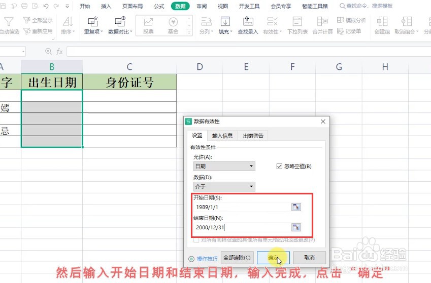Open the 允许(A) dropdown showing 日期
Image resolution: width=431 pixels, height=283 pixels.
224,166
